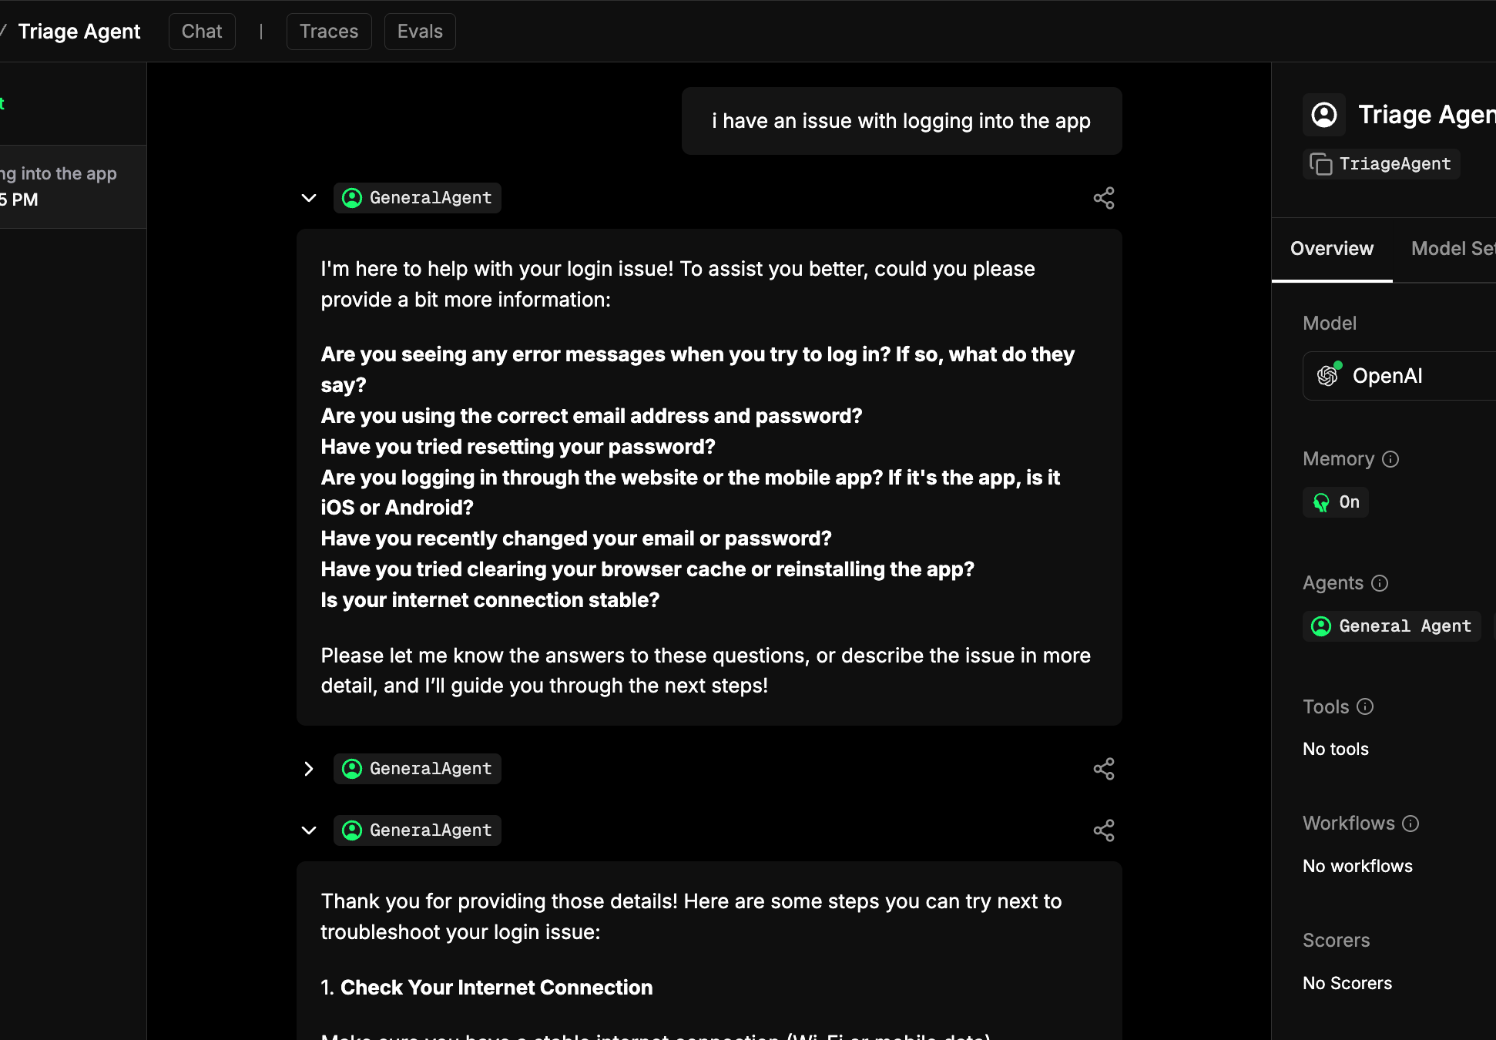Share the first GeneralAgent response
This screenshot has height=1040, width=1496.
1104,198
